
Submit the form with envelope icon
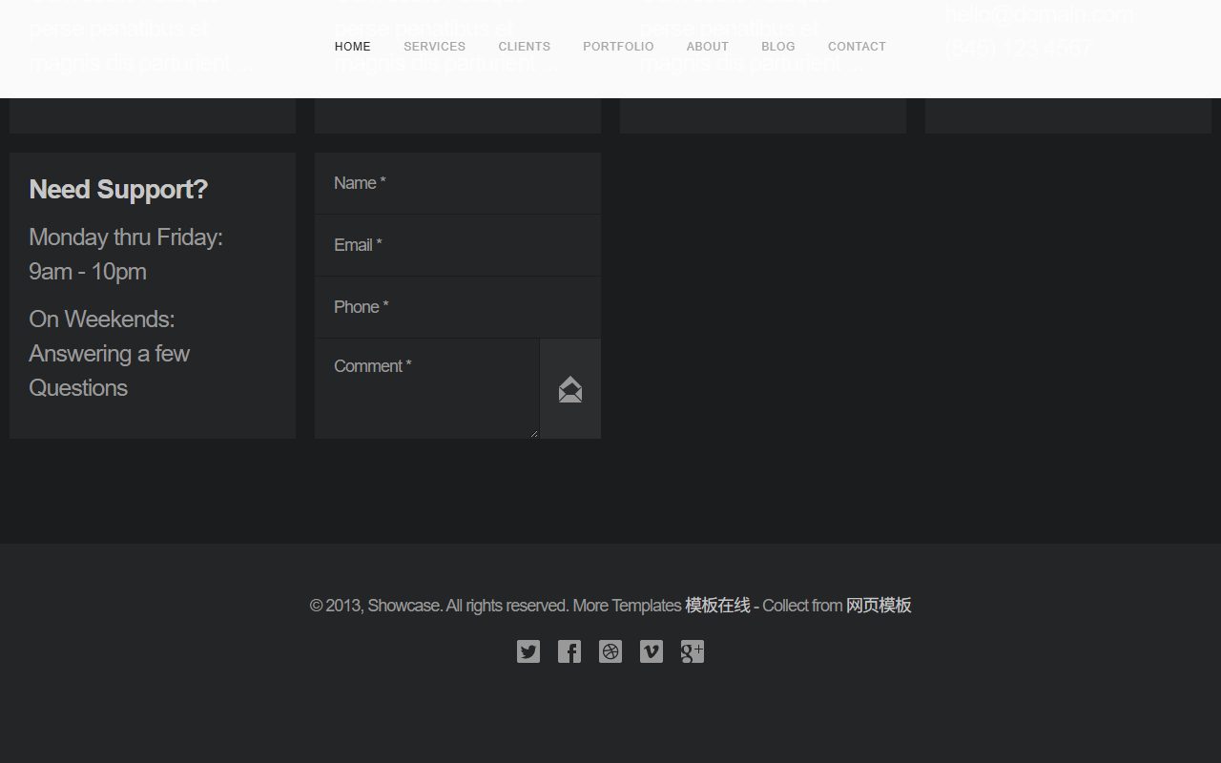coord(570,389)
